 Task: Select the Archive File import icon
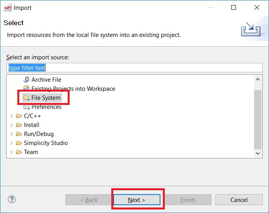click(26, 80)
